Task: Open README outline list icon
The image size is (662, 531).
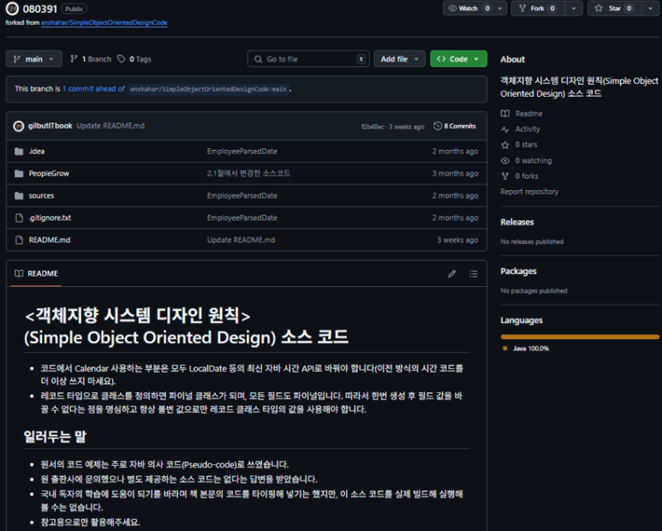Action: point(474,274)
